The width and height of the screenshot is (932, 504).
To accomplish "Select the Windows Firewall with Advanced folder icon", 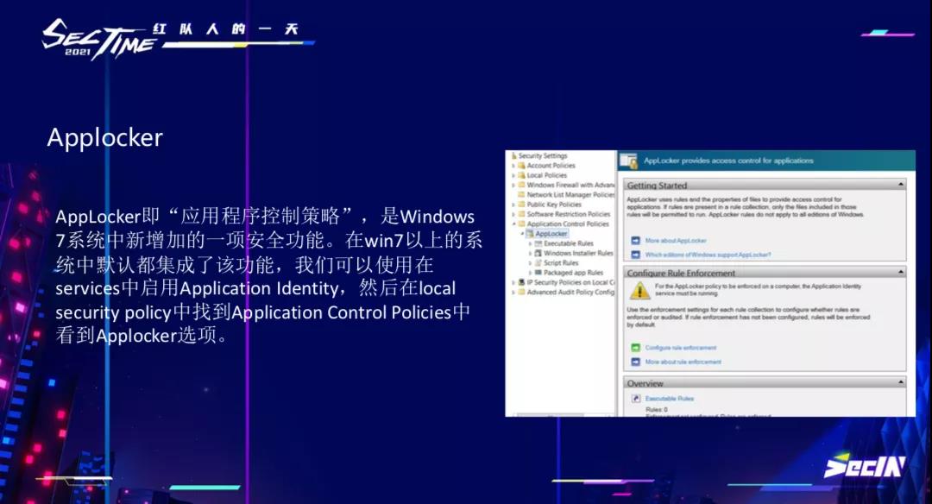I will 521,185.
